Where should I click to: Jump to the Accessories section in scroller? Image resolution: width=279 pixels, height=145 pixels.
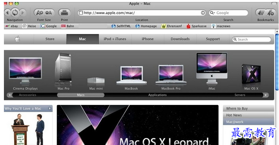(x=27, y=95)
